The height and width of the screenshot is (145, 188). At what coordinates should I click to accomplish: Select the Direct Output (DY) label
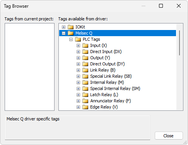click(108, 64)
